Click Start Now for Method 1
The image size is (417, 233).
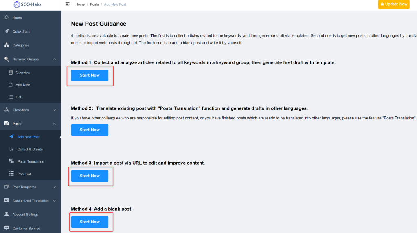(x=90, y=75)
